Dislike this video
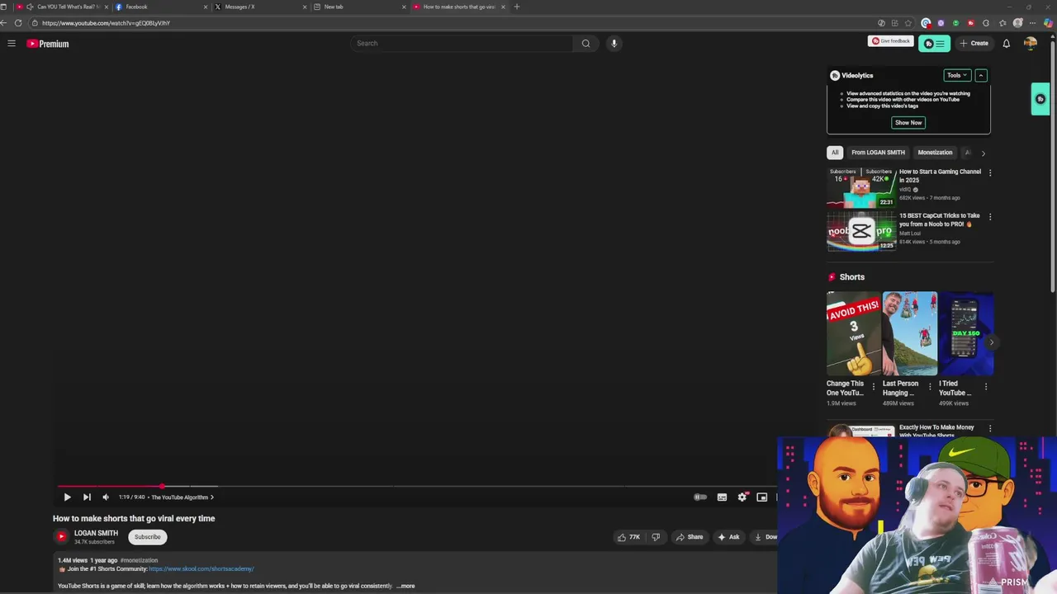This screenshot has height=594, width=1057. [656, 537]
